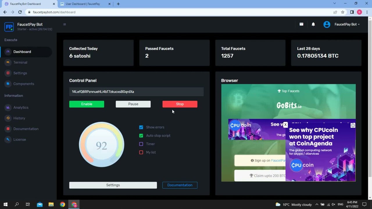
Task: Click the Documentation outlined button
Action: click(x=180, y=185)
